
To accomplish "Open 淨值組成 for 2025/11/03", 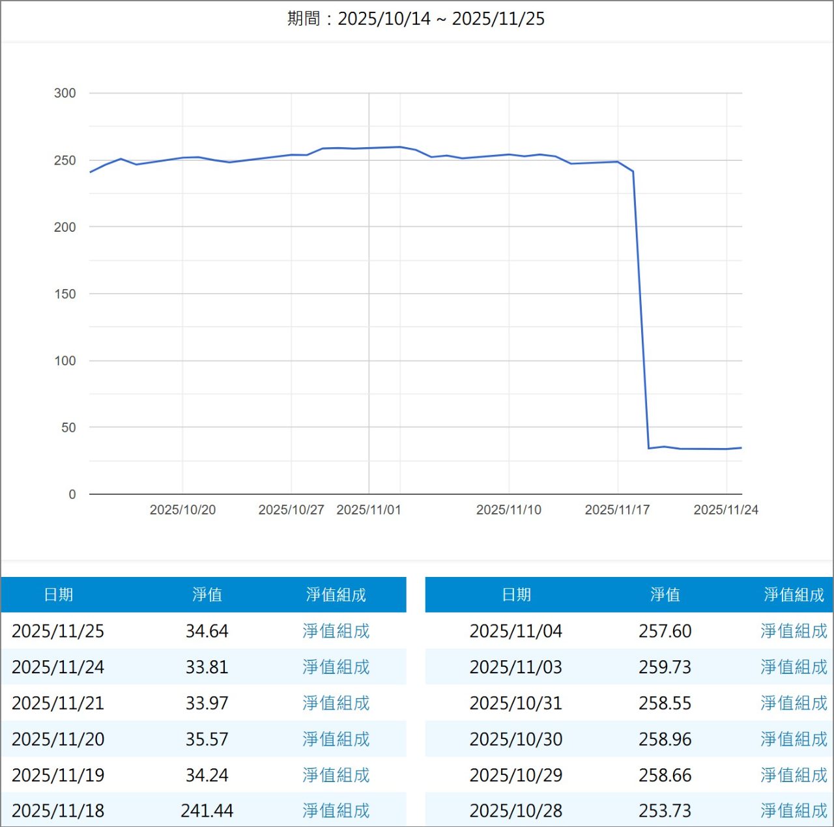I will pos(793,667).
